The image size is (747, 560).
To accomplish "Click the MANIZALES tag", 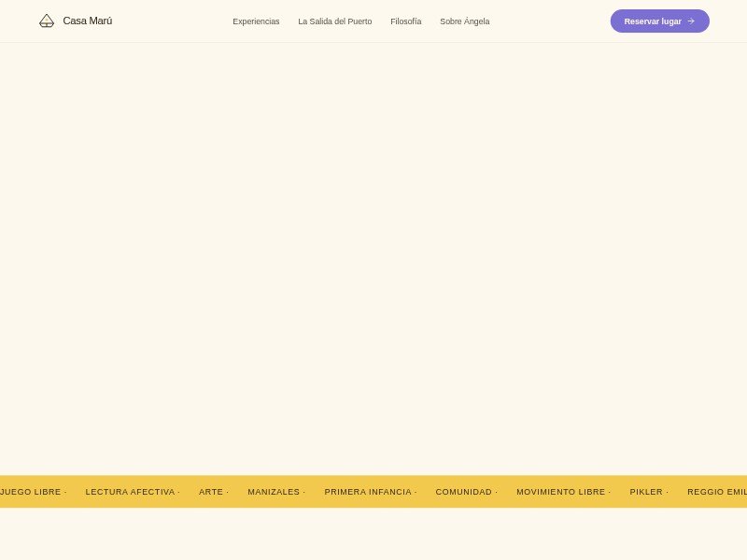I will 273,492.
